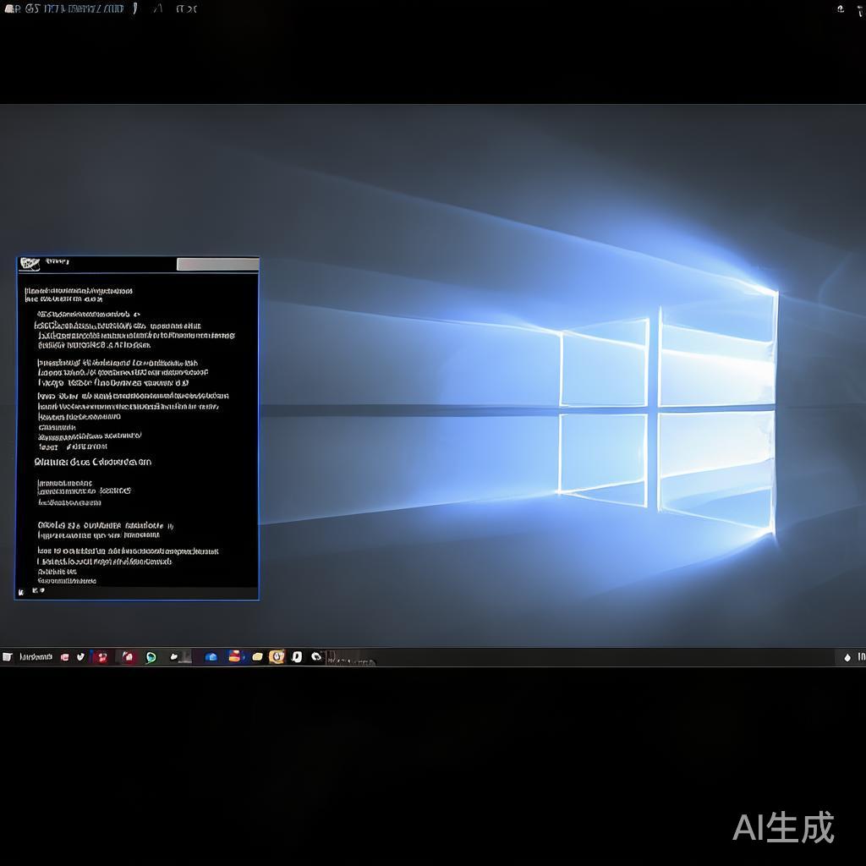This screenshot has height=866, width=866.
Task: Launch the green circular taskbar icon
Action: [x=151, y=657]
